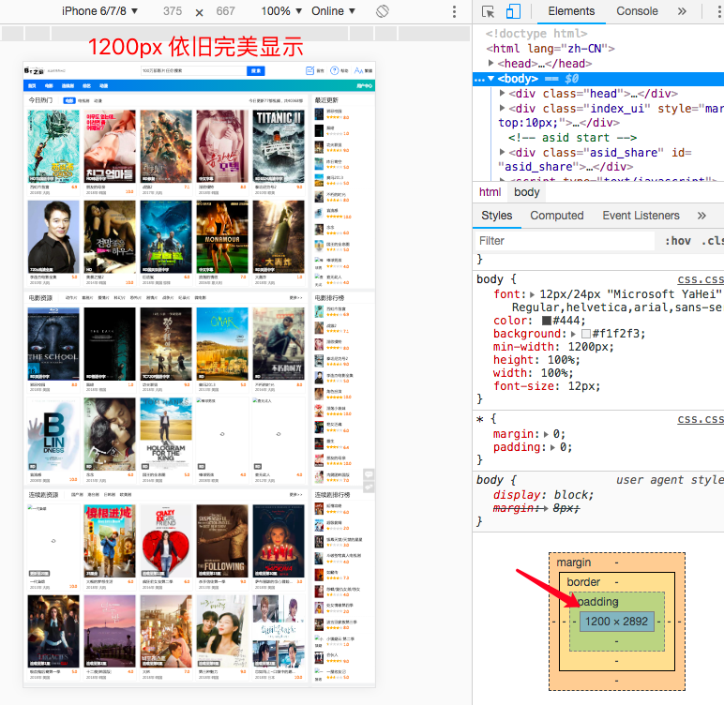724x705 pixels.
Task: Open the Online throttling dropdown
Action: [x=333, y=11]
